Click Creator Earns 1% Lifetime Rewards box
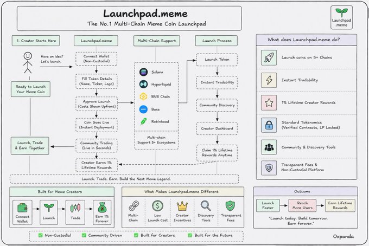Viewport: 369px width, 246px height. click(96, 165)
